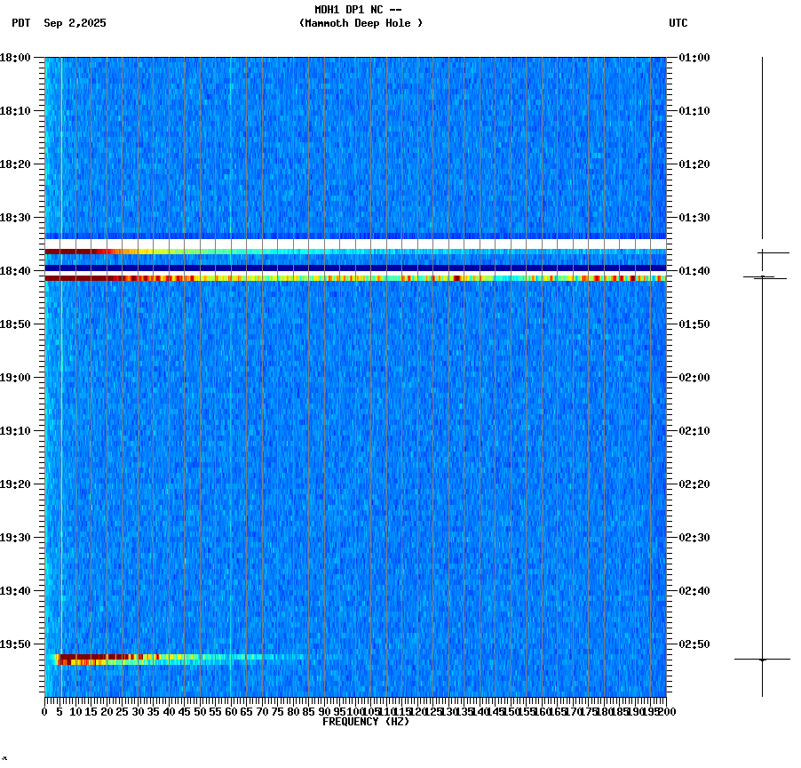The width and height of the screenshot is (801, 768).
Task: Select the red event band near 19:52
Action: point(178,658)
